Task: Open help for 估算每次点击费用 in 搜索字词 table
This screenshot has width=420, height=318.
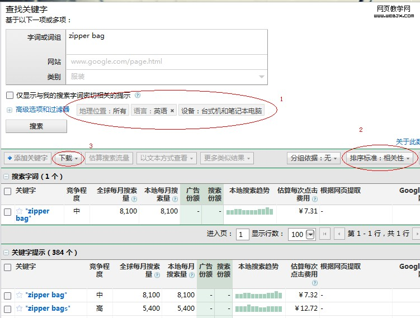Action: tap(315, 199)
